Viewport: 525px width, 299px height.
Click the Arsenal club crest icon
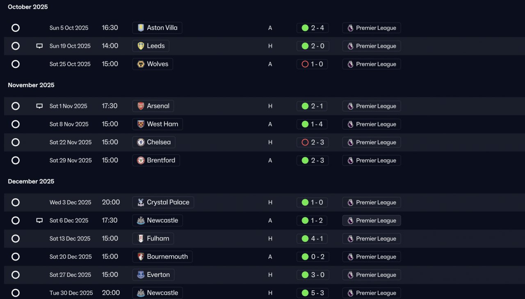[141, 106]
